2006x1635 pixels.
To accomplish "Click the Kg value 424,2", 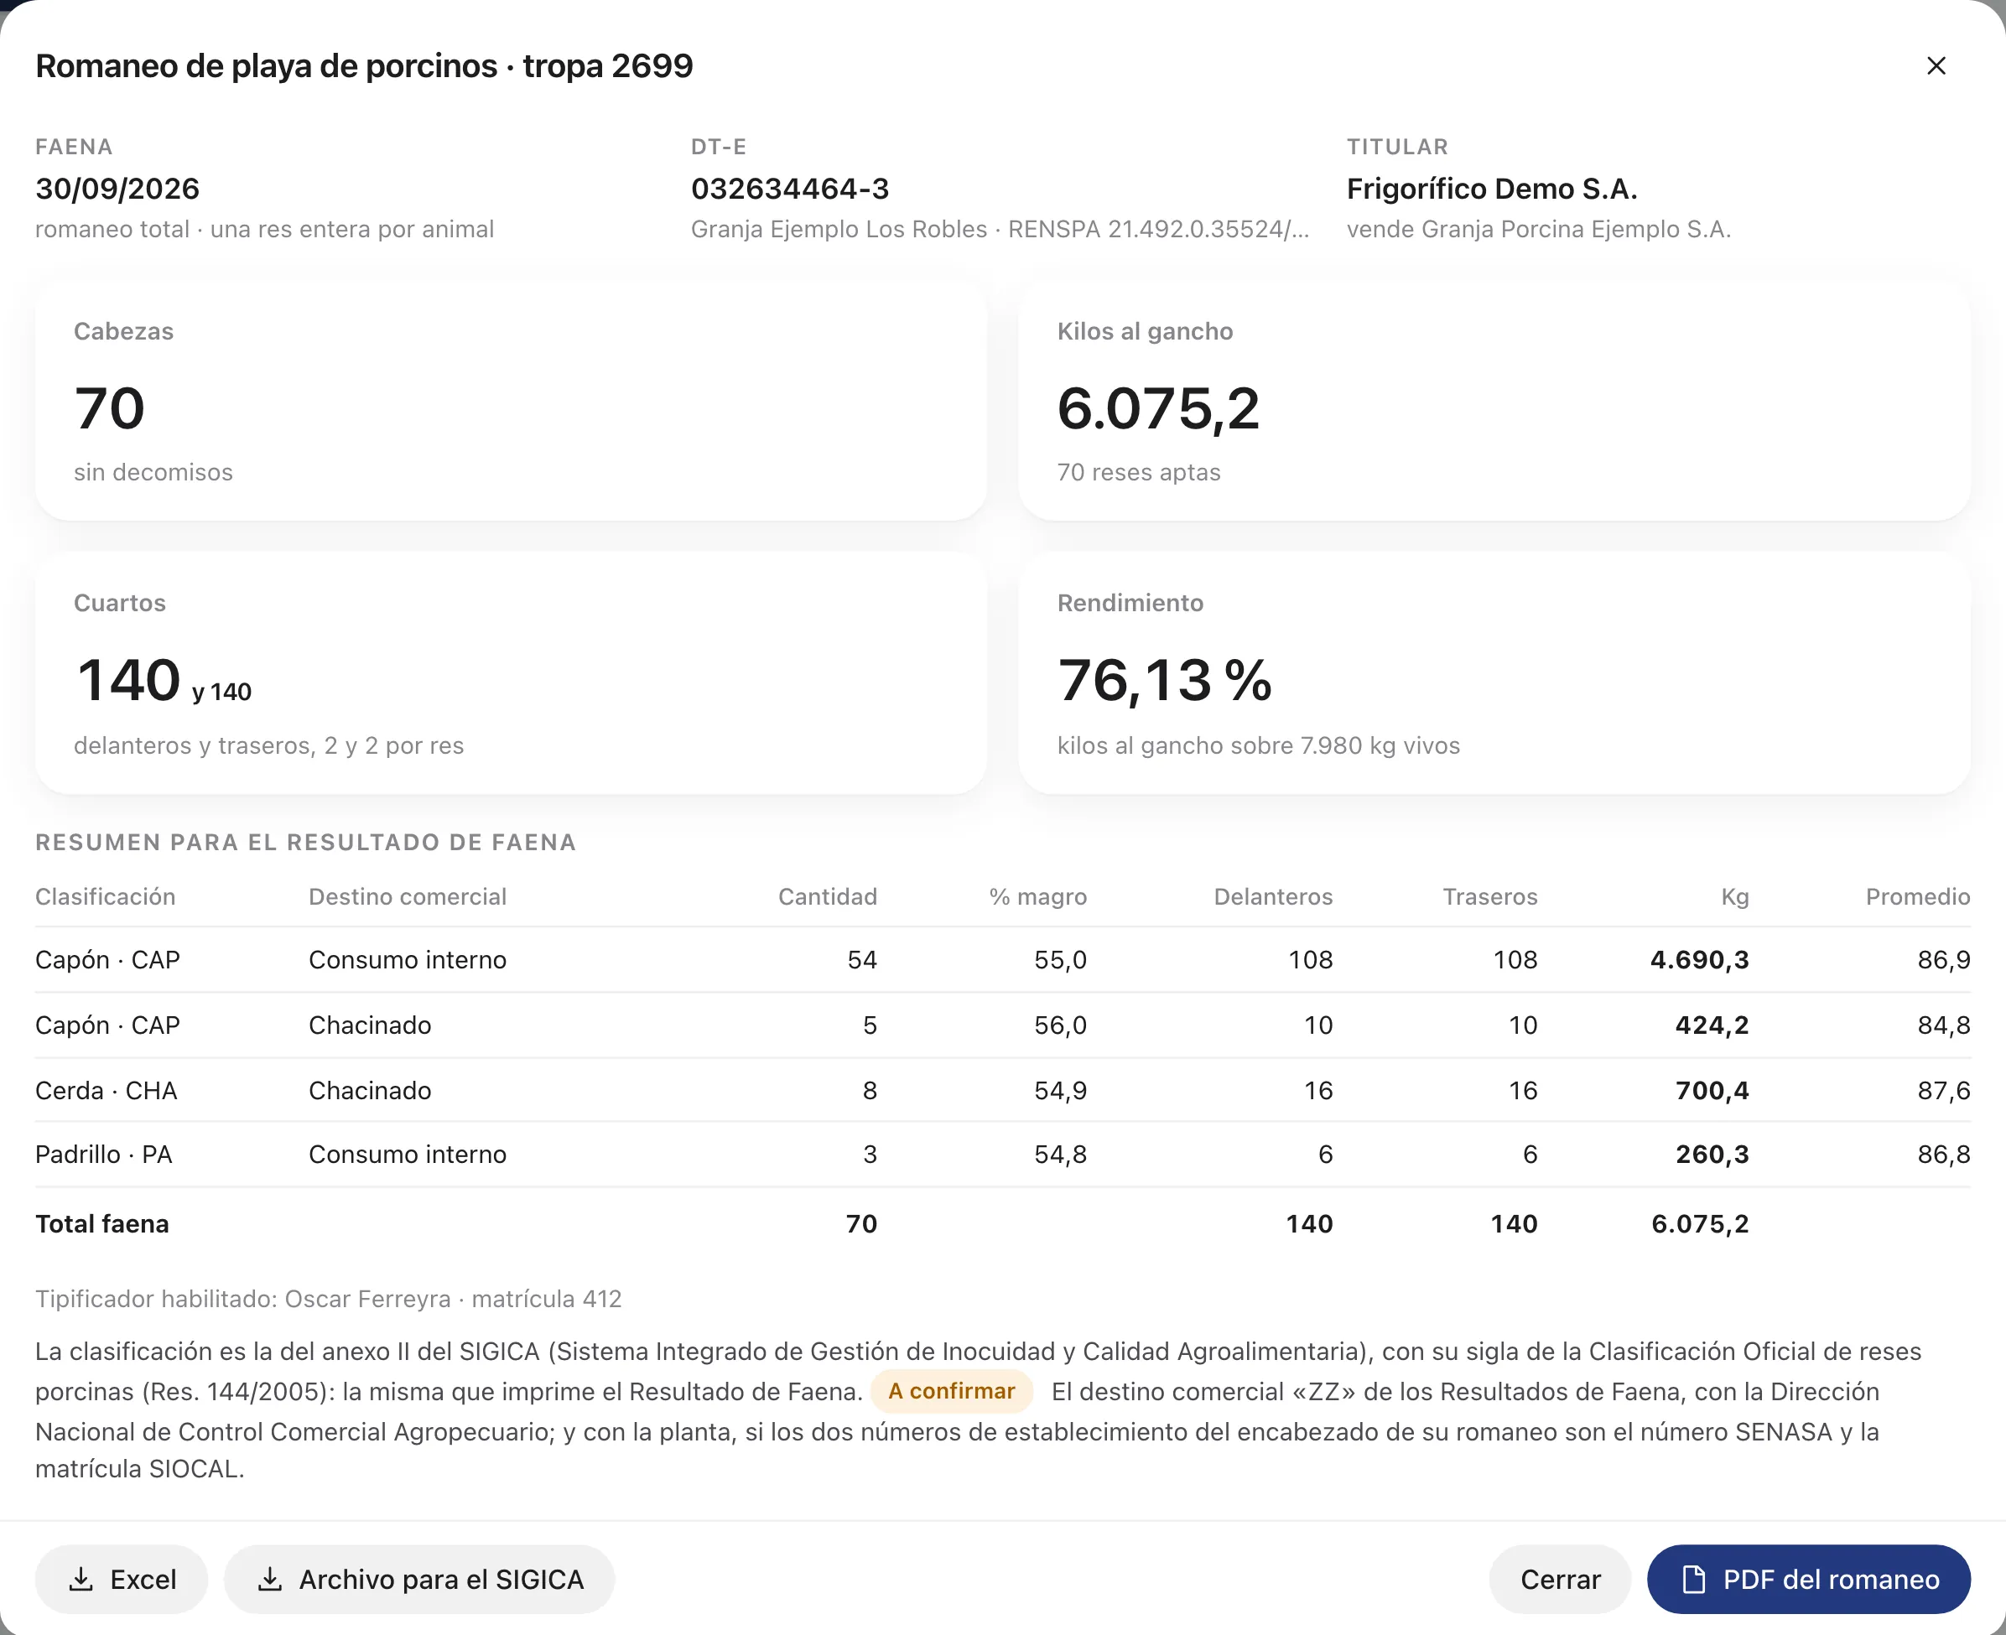I will (x=1711, y=1025).
